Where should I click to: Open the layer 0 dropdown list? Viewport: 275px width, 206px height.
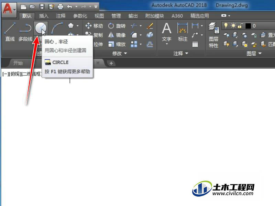[248, 26]
